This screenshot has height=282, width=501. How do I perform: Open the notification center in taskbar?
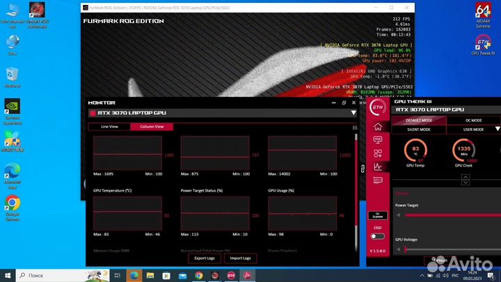click(x=491, y=275)
